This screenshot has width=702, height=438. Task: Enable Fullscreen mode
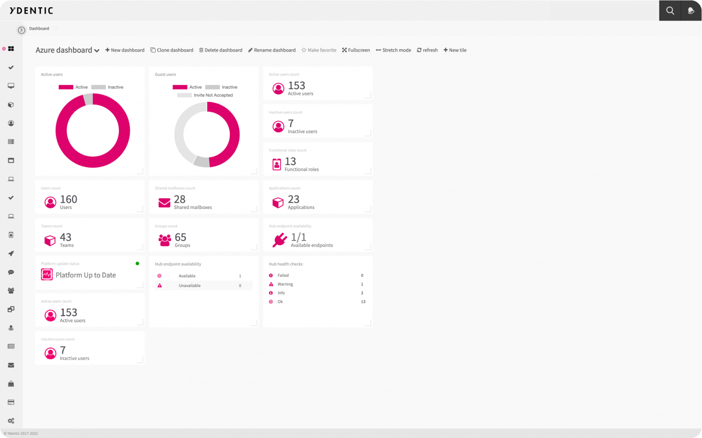coord(356,50)
